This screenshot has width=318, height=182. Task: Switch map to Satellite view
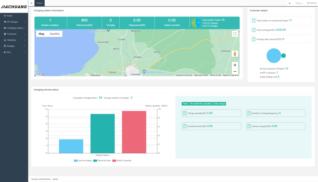tap(54, 34)
